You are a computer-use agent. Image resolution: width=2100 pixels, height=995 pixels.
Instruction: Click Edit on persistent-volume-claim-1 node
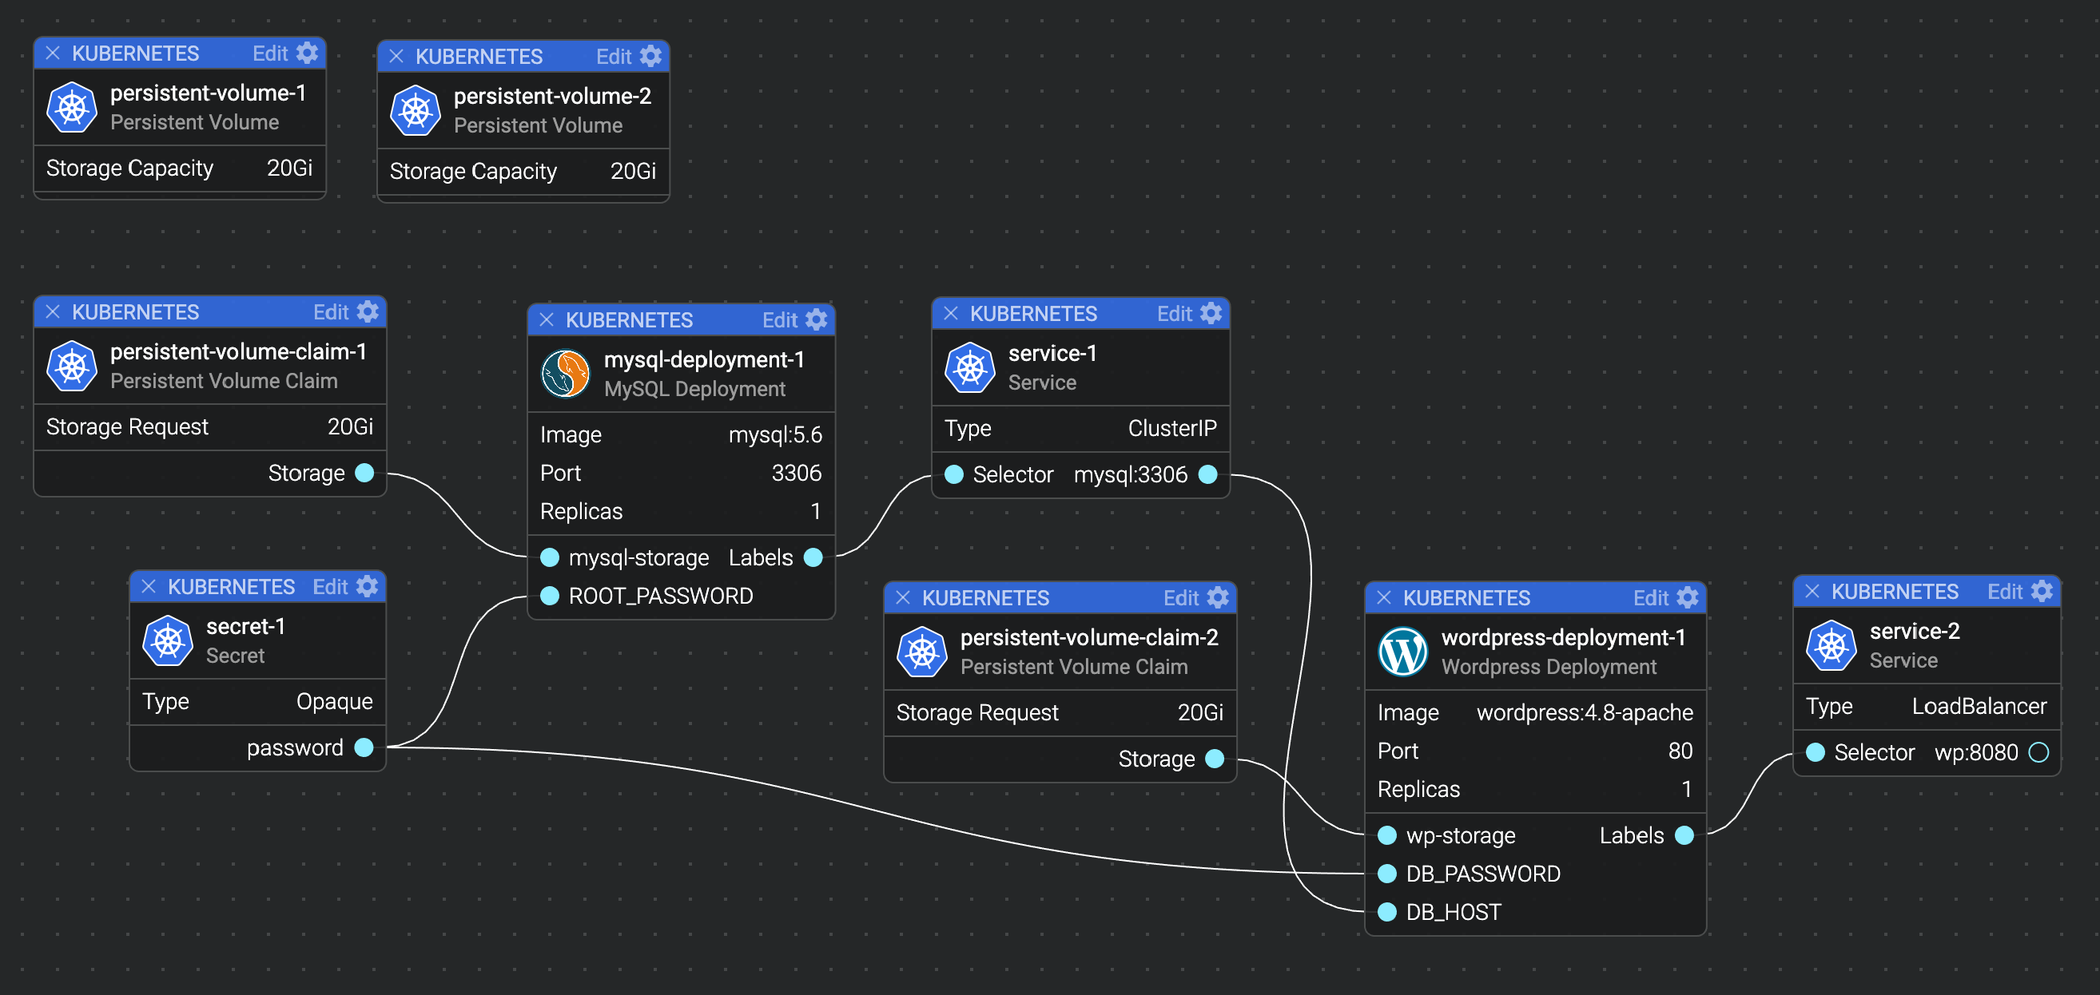pyautogui.click(x=331, y=312)
